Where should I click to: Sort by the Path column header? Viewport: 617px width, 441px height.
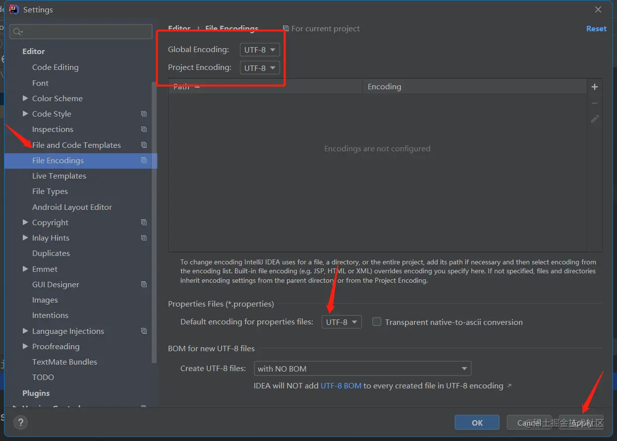pyautogui.click(x=265, y=86)
